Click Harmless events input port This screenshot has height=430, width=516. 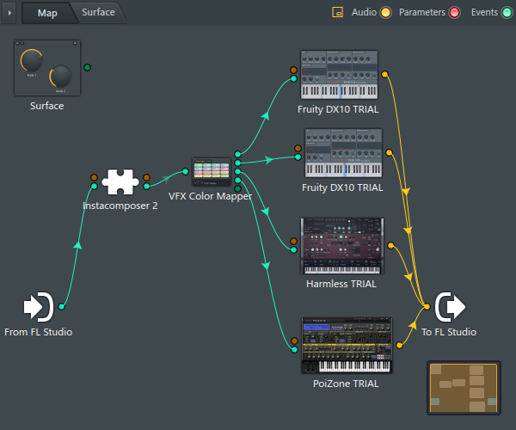[293, 250]
